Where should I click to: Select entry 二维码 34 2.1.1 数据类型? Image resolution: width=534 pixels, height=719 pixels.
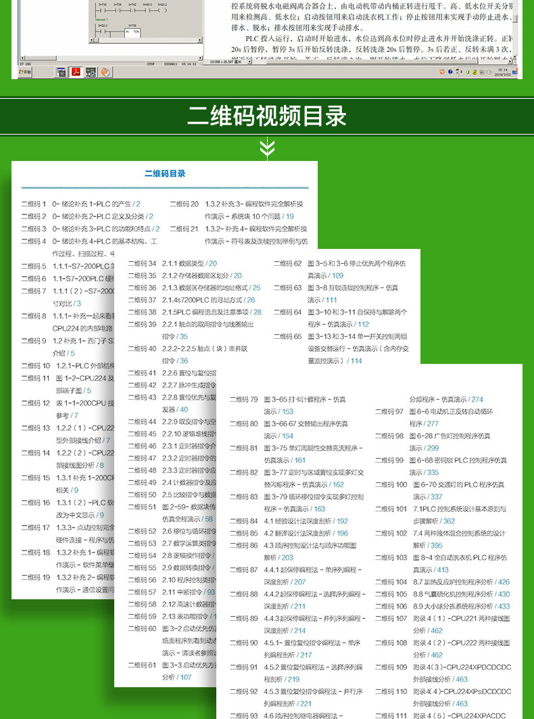pos(173,264)
